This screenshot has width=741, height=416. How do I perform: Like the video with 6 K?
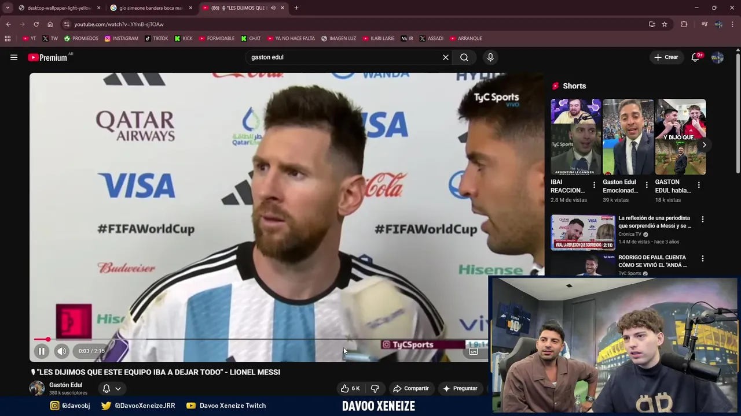coord(350,388)
